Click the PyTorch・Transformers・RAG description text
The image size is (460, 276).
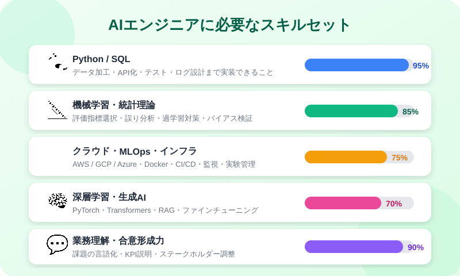pos(165,210)
